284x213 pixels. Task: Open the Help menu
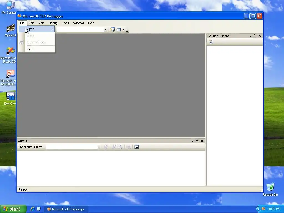91,23
